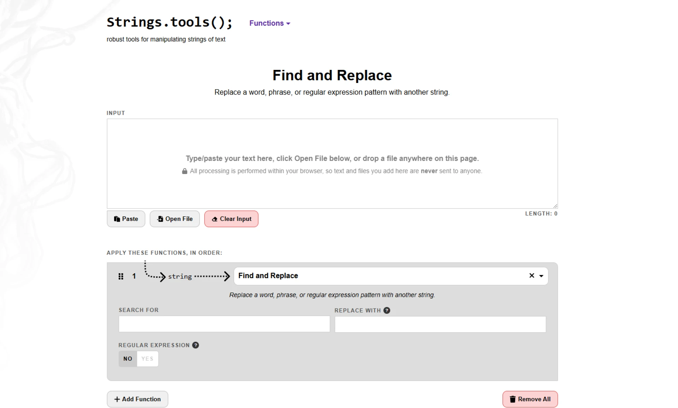Screen dimensions: 678x408
Task: Click the Clear Input eraser icon
Action: click(x=215, y=219)
